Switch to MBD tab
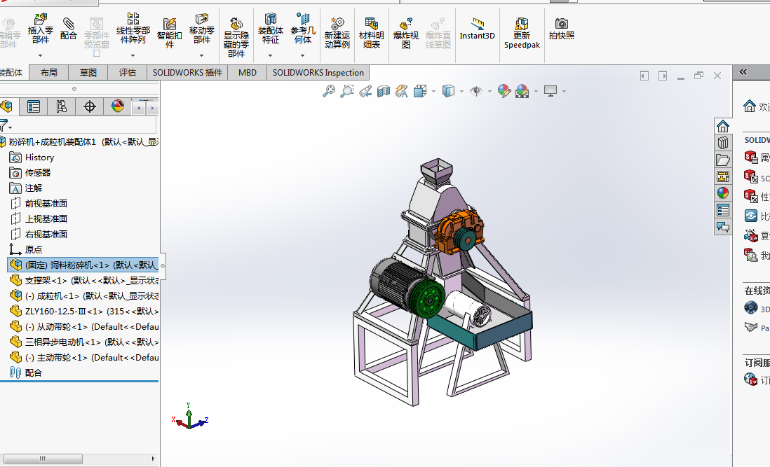The image size is (770, 467). [247, 73]
